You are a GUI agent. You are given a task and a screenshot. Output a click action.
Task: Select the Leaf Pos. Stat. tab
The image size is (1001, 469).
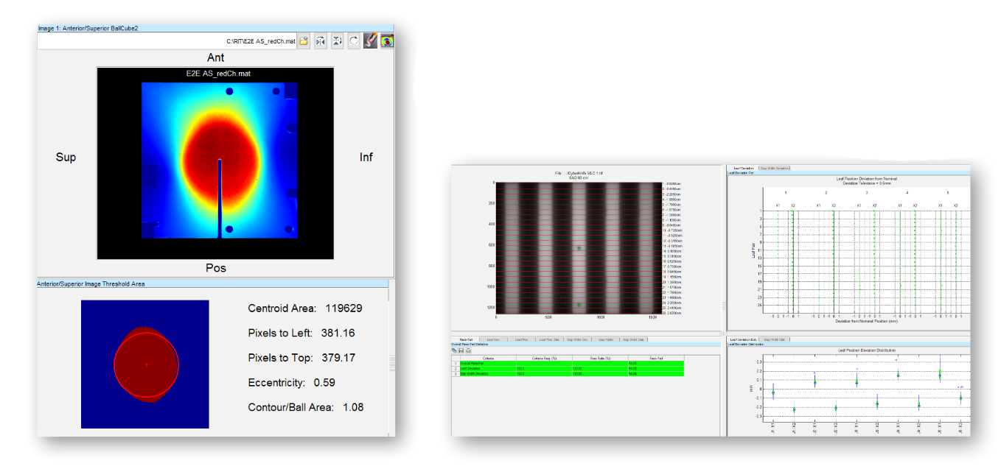tap(550, 339)
